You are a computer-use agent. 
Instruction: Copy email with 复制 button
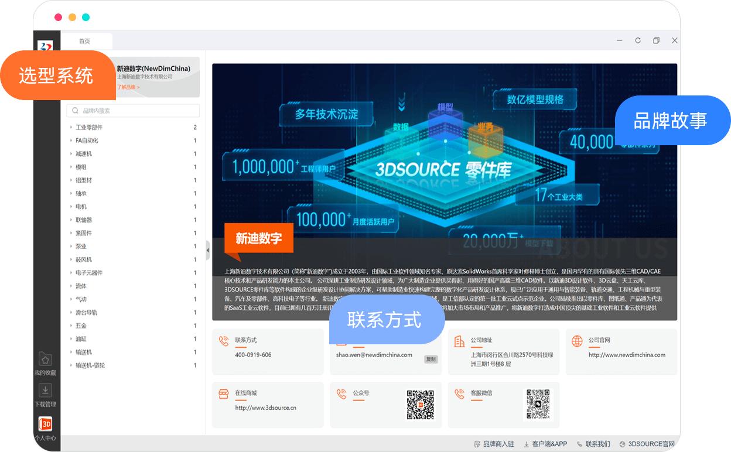point(431,359)
